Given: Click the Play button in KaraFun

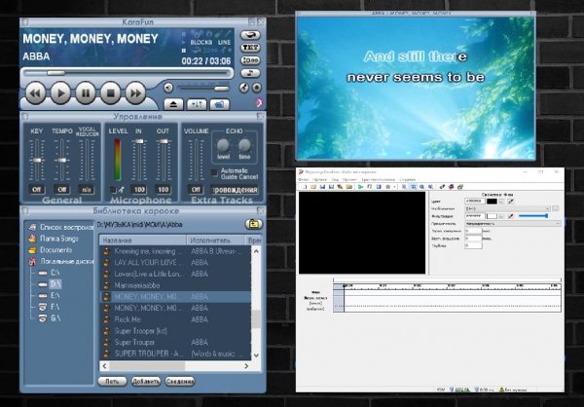Looking at the screenshot, I should [x=60, y=93].
